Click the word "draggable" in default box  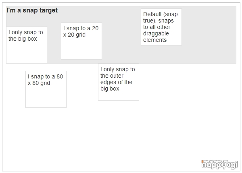click(156, 34)
